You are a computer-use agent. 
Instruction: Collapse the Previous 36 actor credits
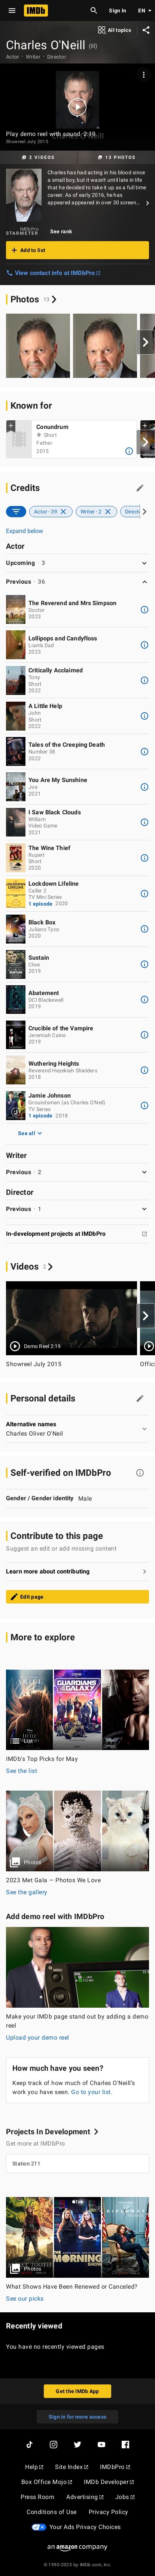(77, 581)
